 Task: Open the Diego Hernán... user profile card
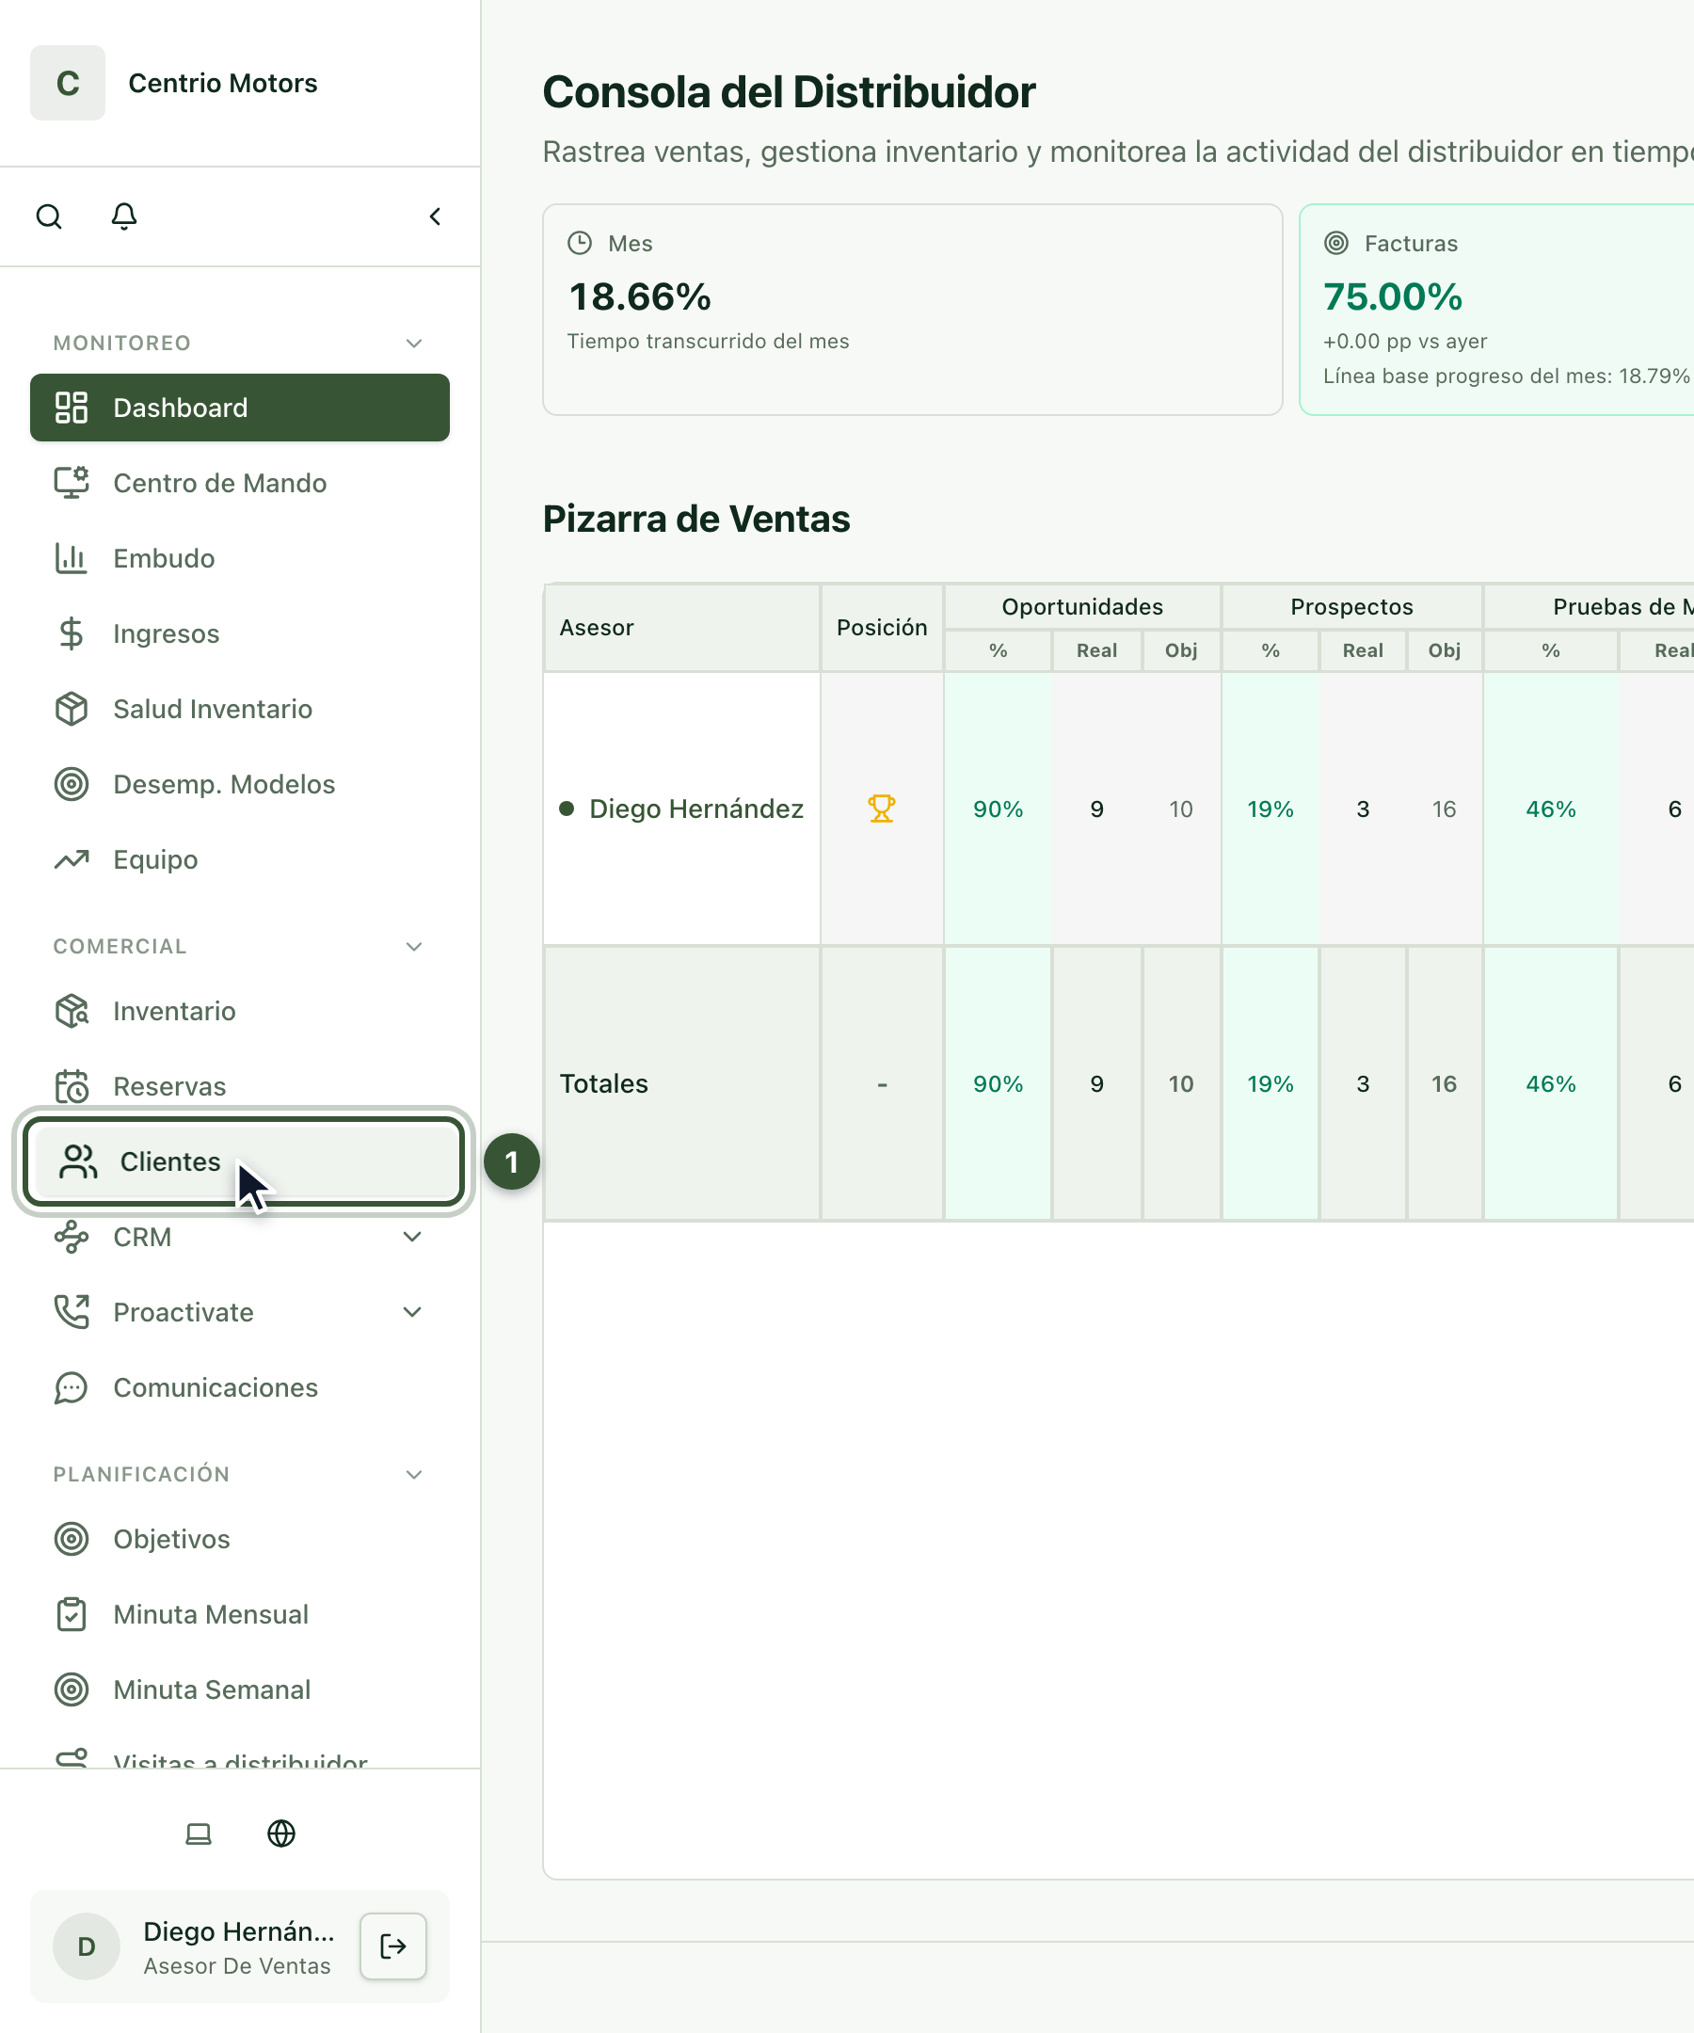click(x=240, y=1945)
